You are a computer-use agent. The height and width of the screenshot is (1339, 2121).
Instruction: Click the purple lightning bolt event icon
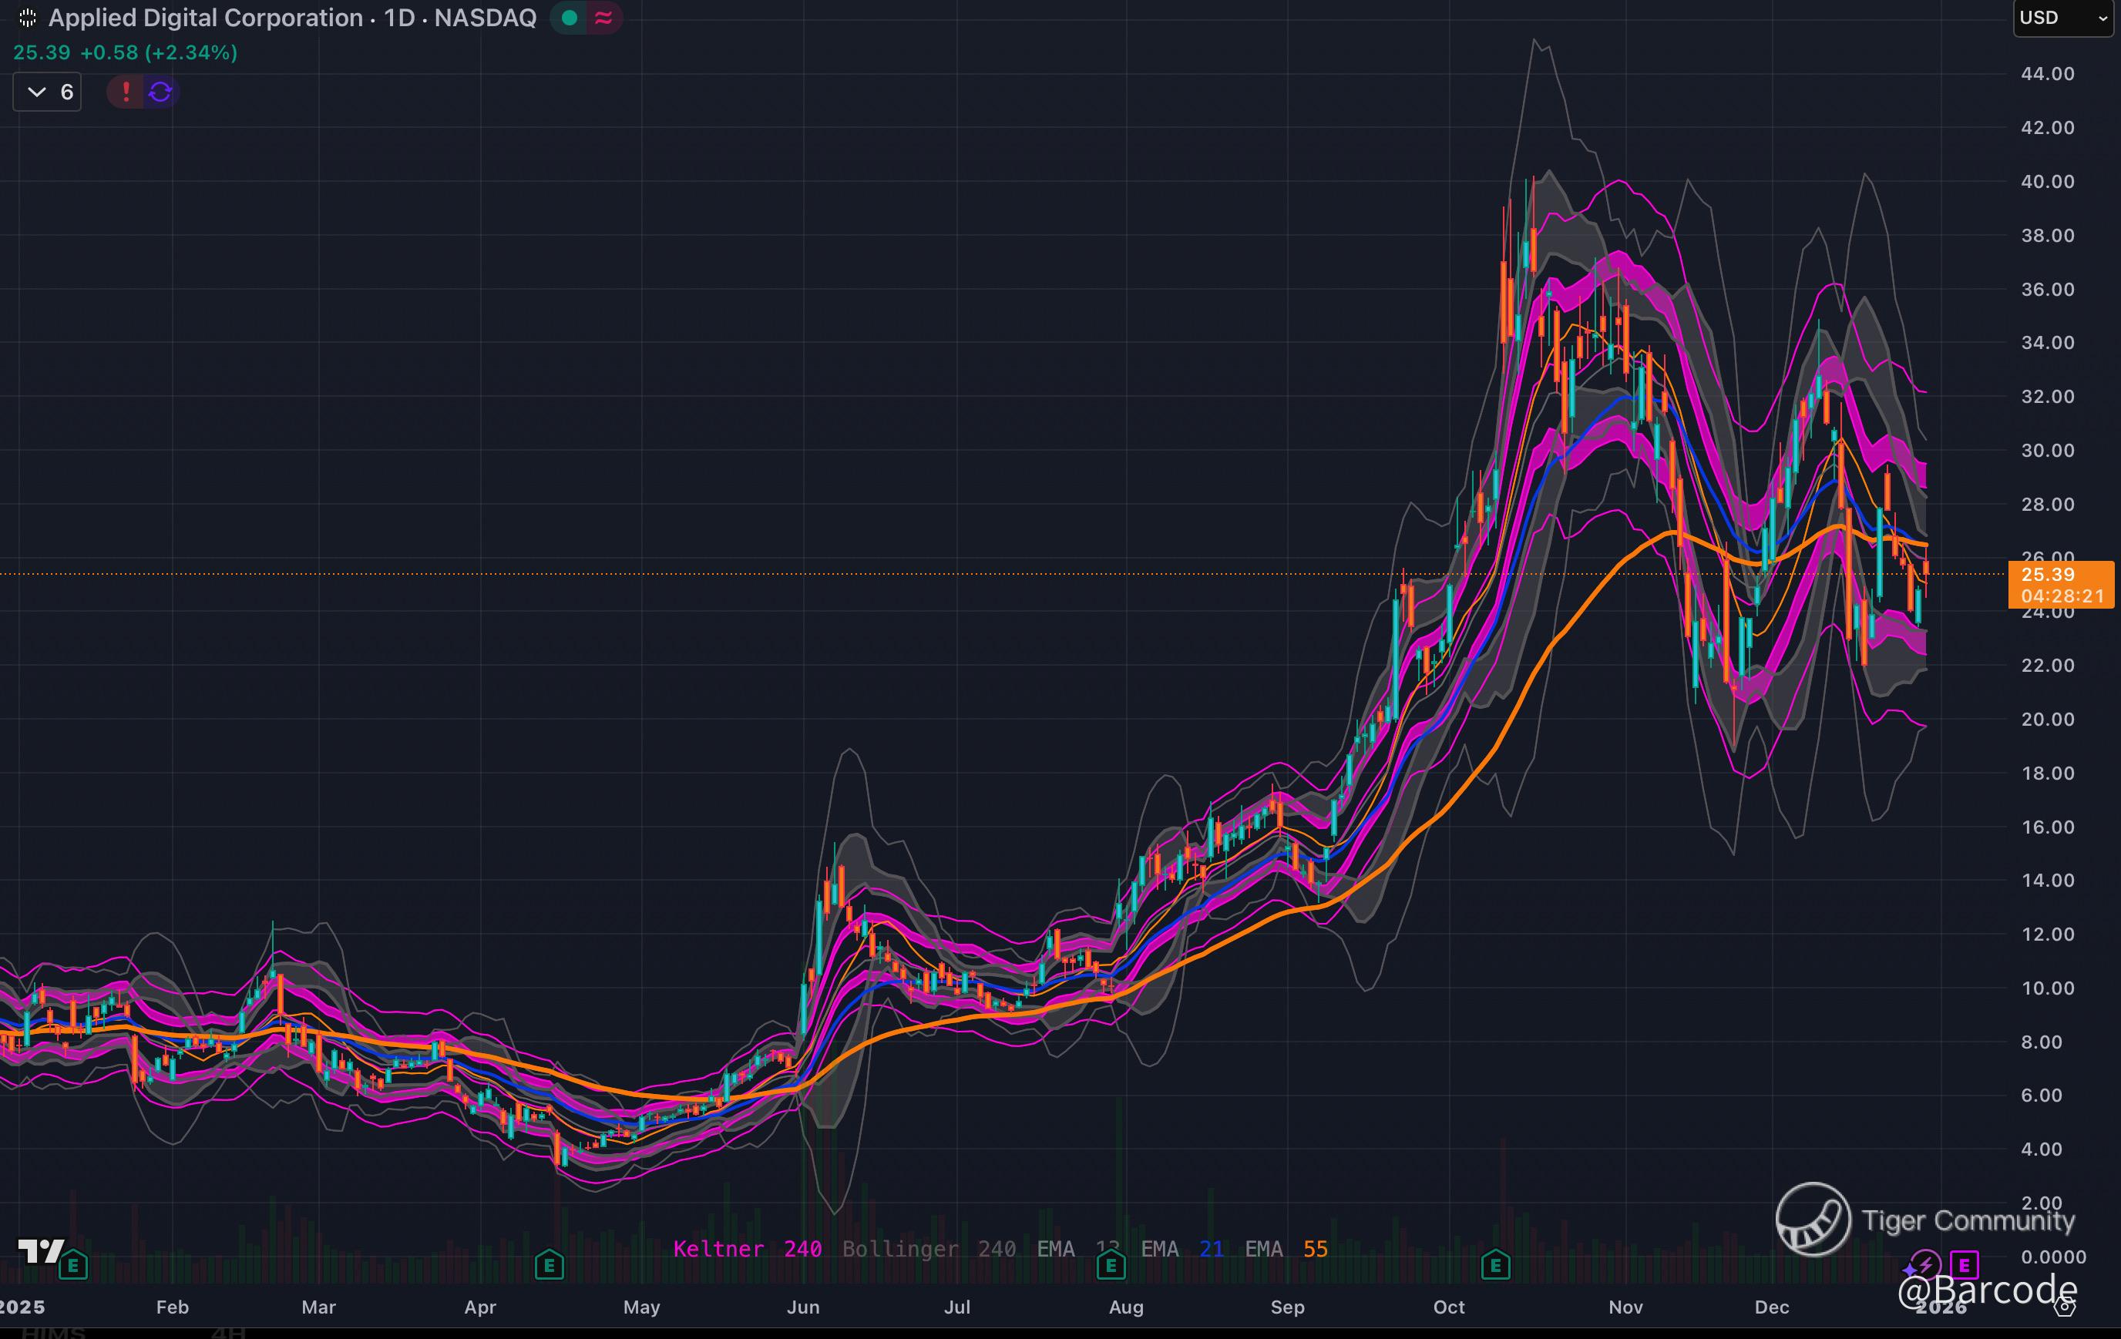1926,1266
